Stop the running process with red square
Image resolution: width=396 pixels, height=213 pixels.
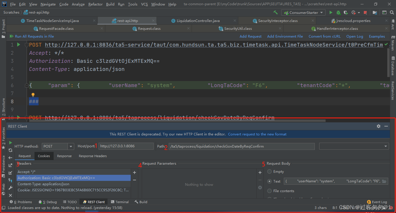tap(365, 12)
